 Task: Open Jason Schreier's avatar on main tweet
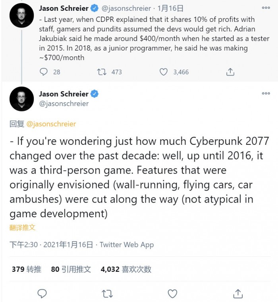click(21, 99)
